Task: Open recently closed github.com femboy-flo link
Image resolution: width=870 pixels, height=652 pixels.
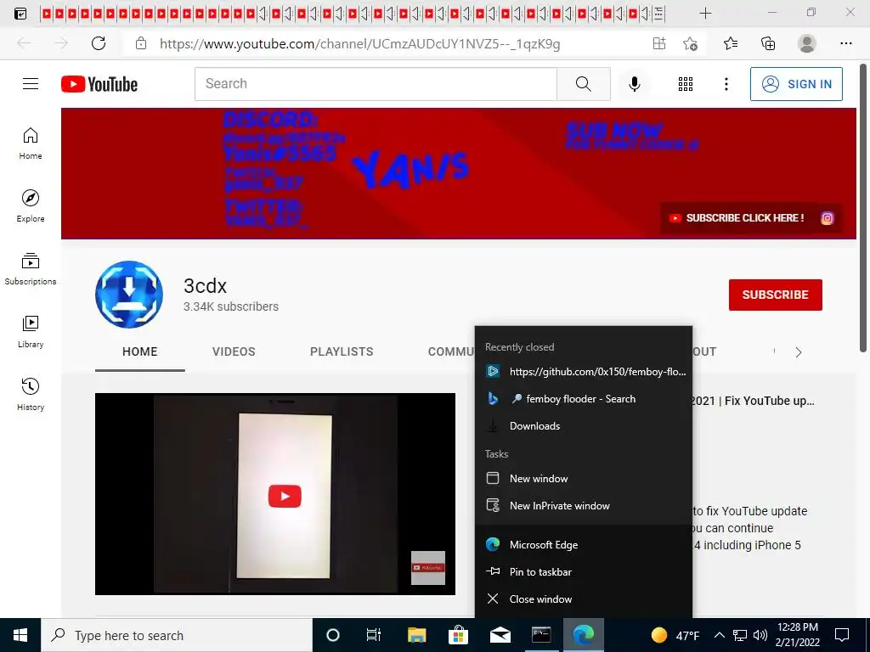Action: tap(584, 372)
